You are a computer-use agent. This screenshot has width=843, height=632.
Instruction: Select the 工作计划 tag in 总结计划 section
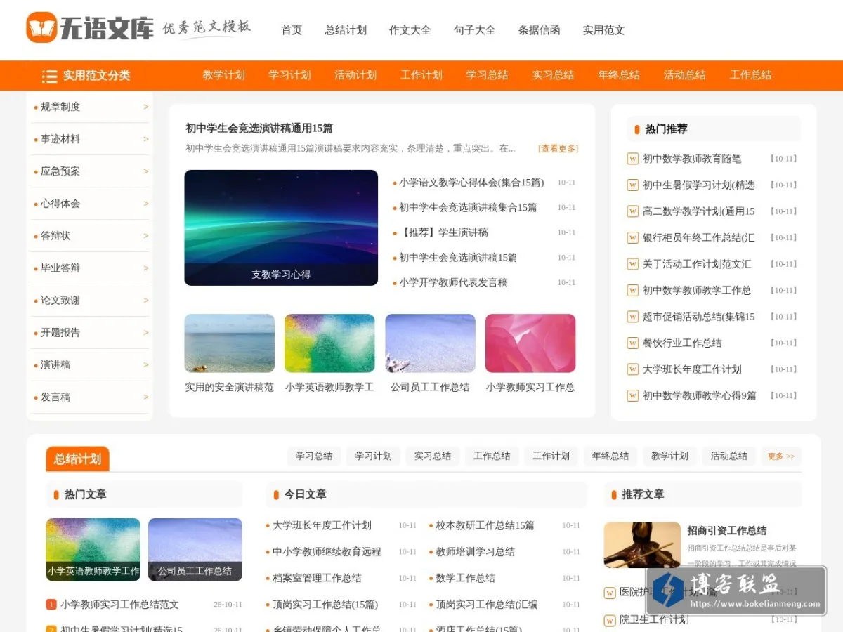pos(551,456)
